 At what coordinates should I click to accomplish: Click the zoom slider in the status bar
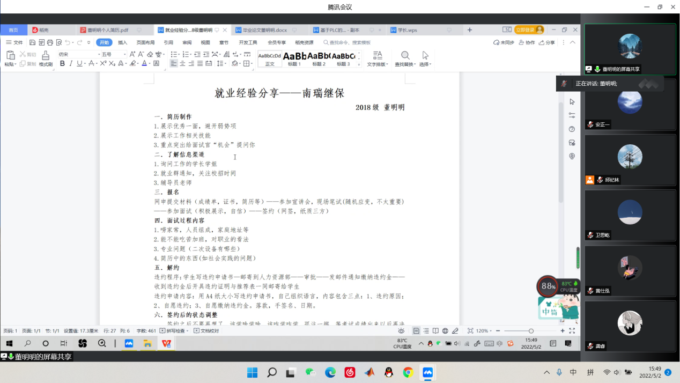[530, 331]
